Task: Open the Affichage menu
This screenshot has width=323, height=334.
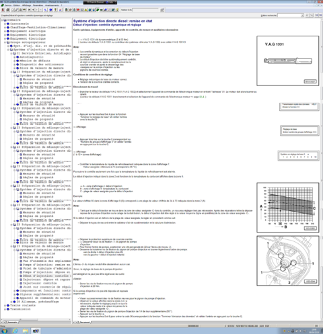Action: pyautogui.click(x=26, y=5)
